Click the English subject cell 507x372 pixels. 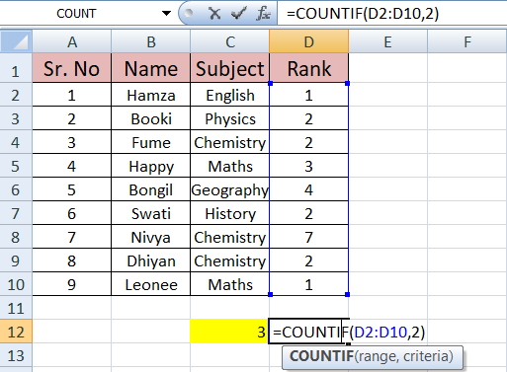[x=229, y=95]
